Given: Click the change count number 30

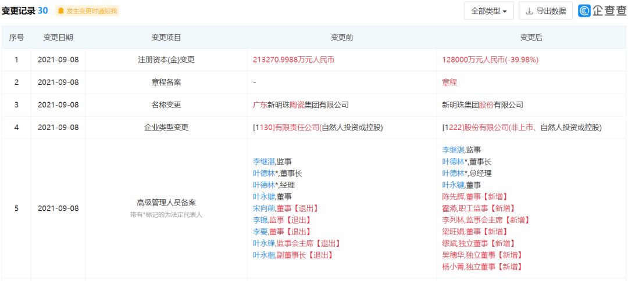Looking at the screenshot, I should [x=43, y=11].
